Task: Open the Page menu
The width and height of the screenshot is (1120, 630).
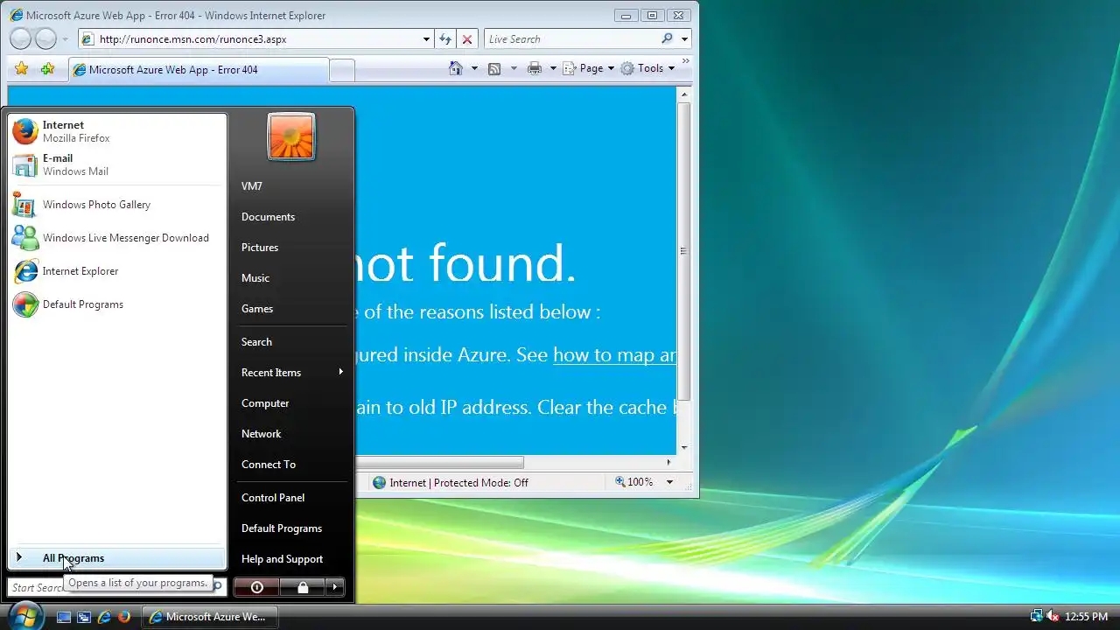Action: [588, 68]
